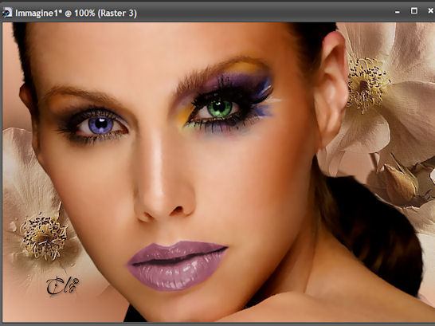Click the stamens of the lower-left flower
Screen dimensions: 435x326
click(x=44, y=237)
